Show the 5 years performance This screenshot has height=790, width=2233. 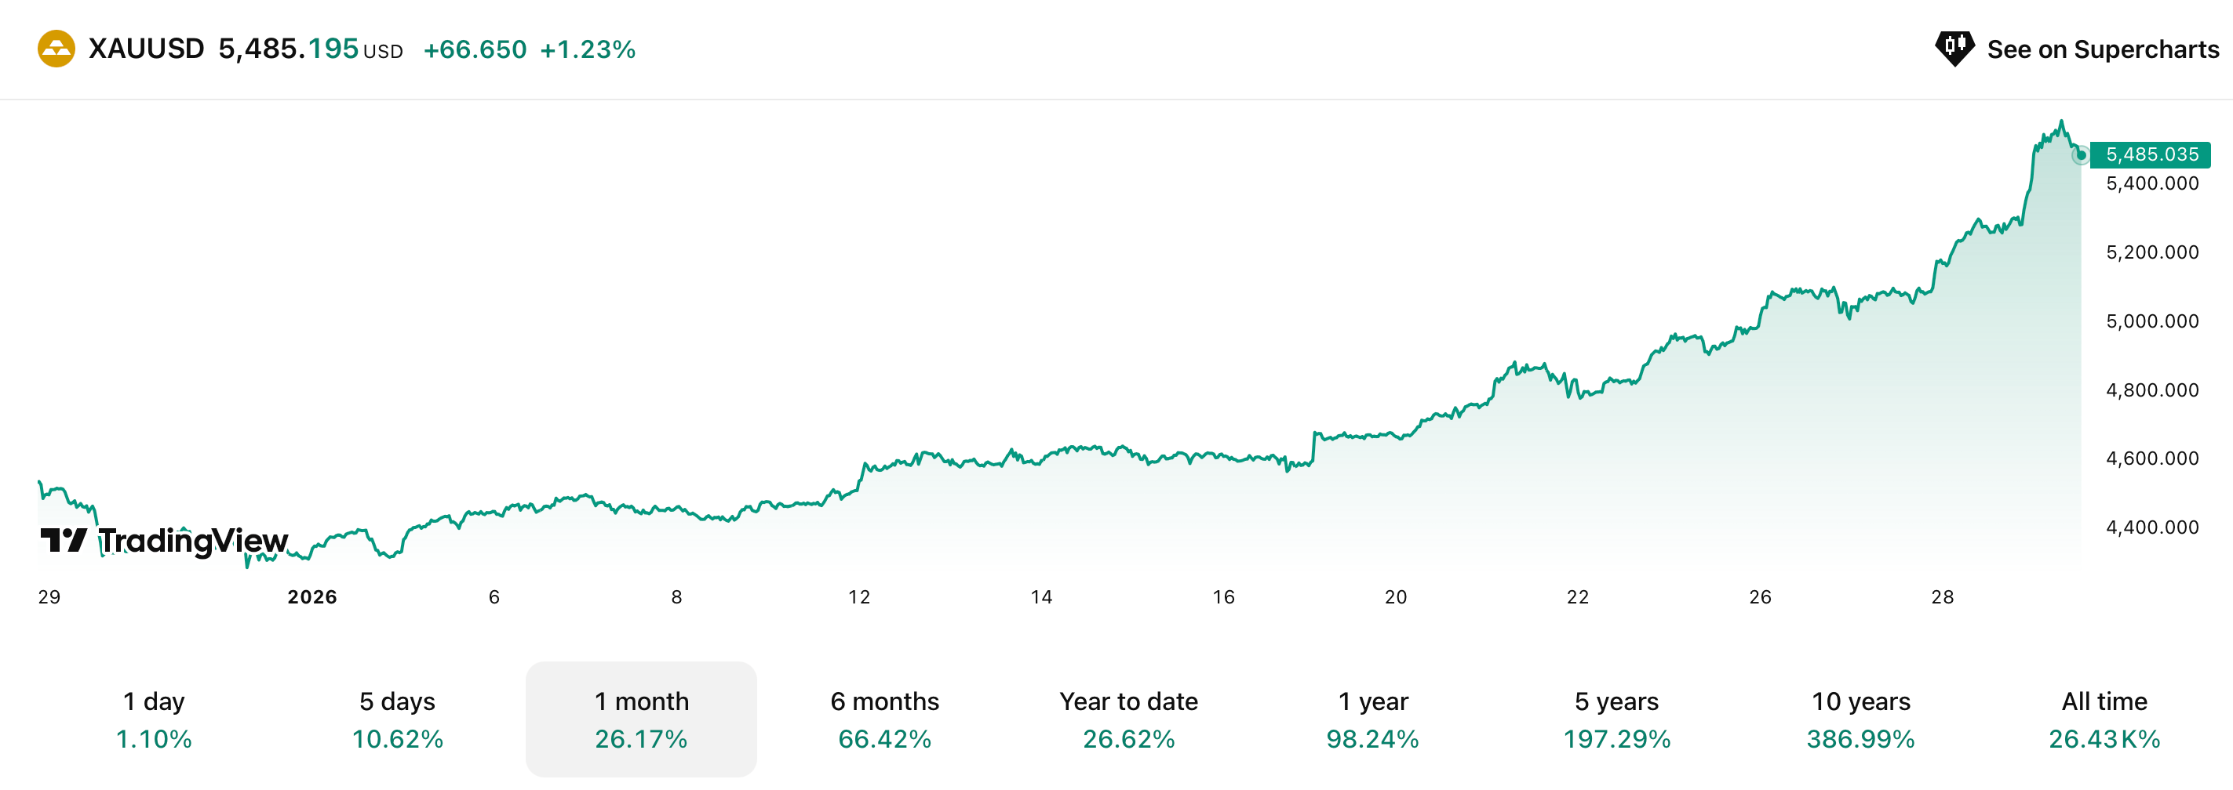tap(1616, 719)
